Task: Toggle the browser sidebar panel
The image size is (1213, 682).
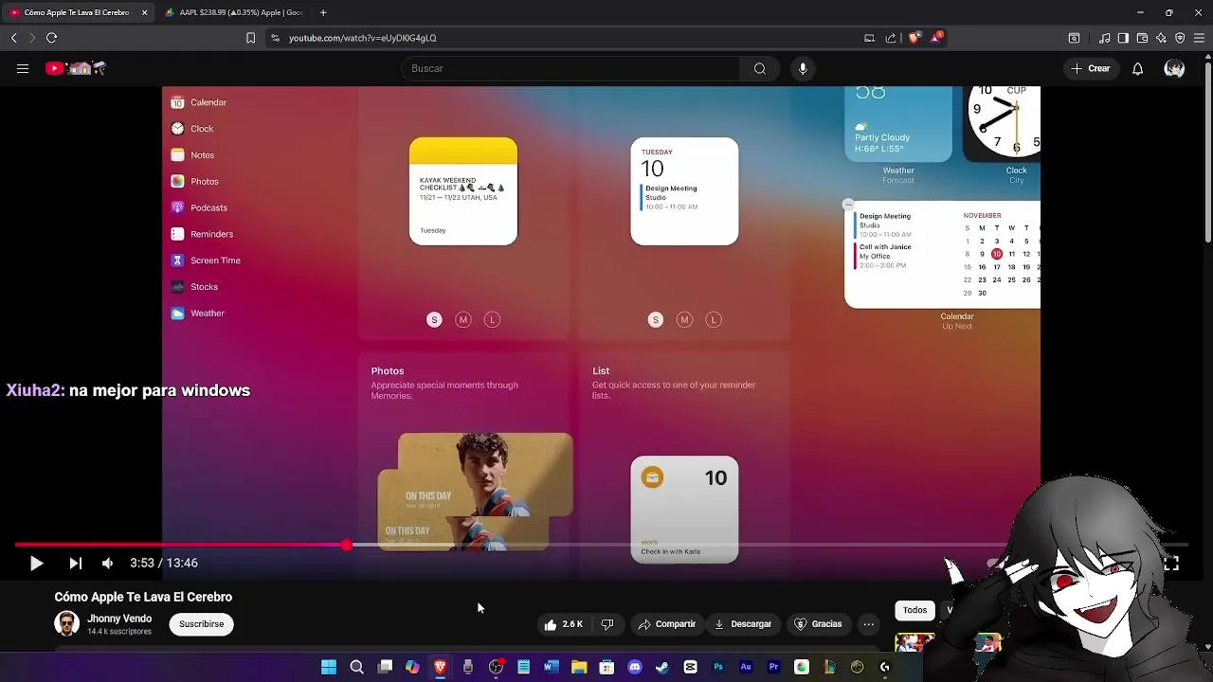Action: pyautogui.click(x=1123, y=38)
